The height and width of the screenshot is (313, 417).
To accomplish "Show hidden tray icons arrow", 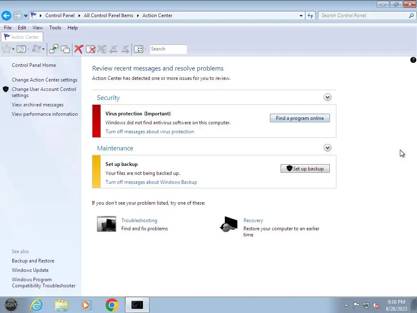I will coord(346,305).
